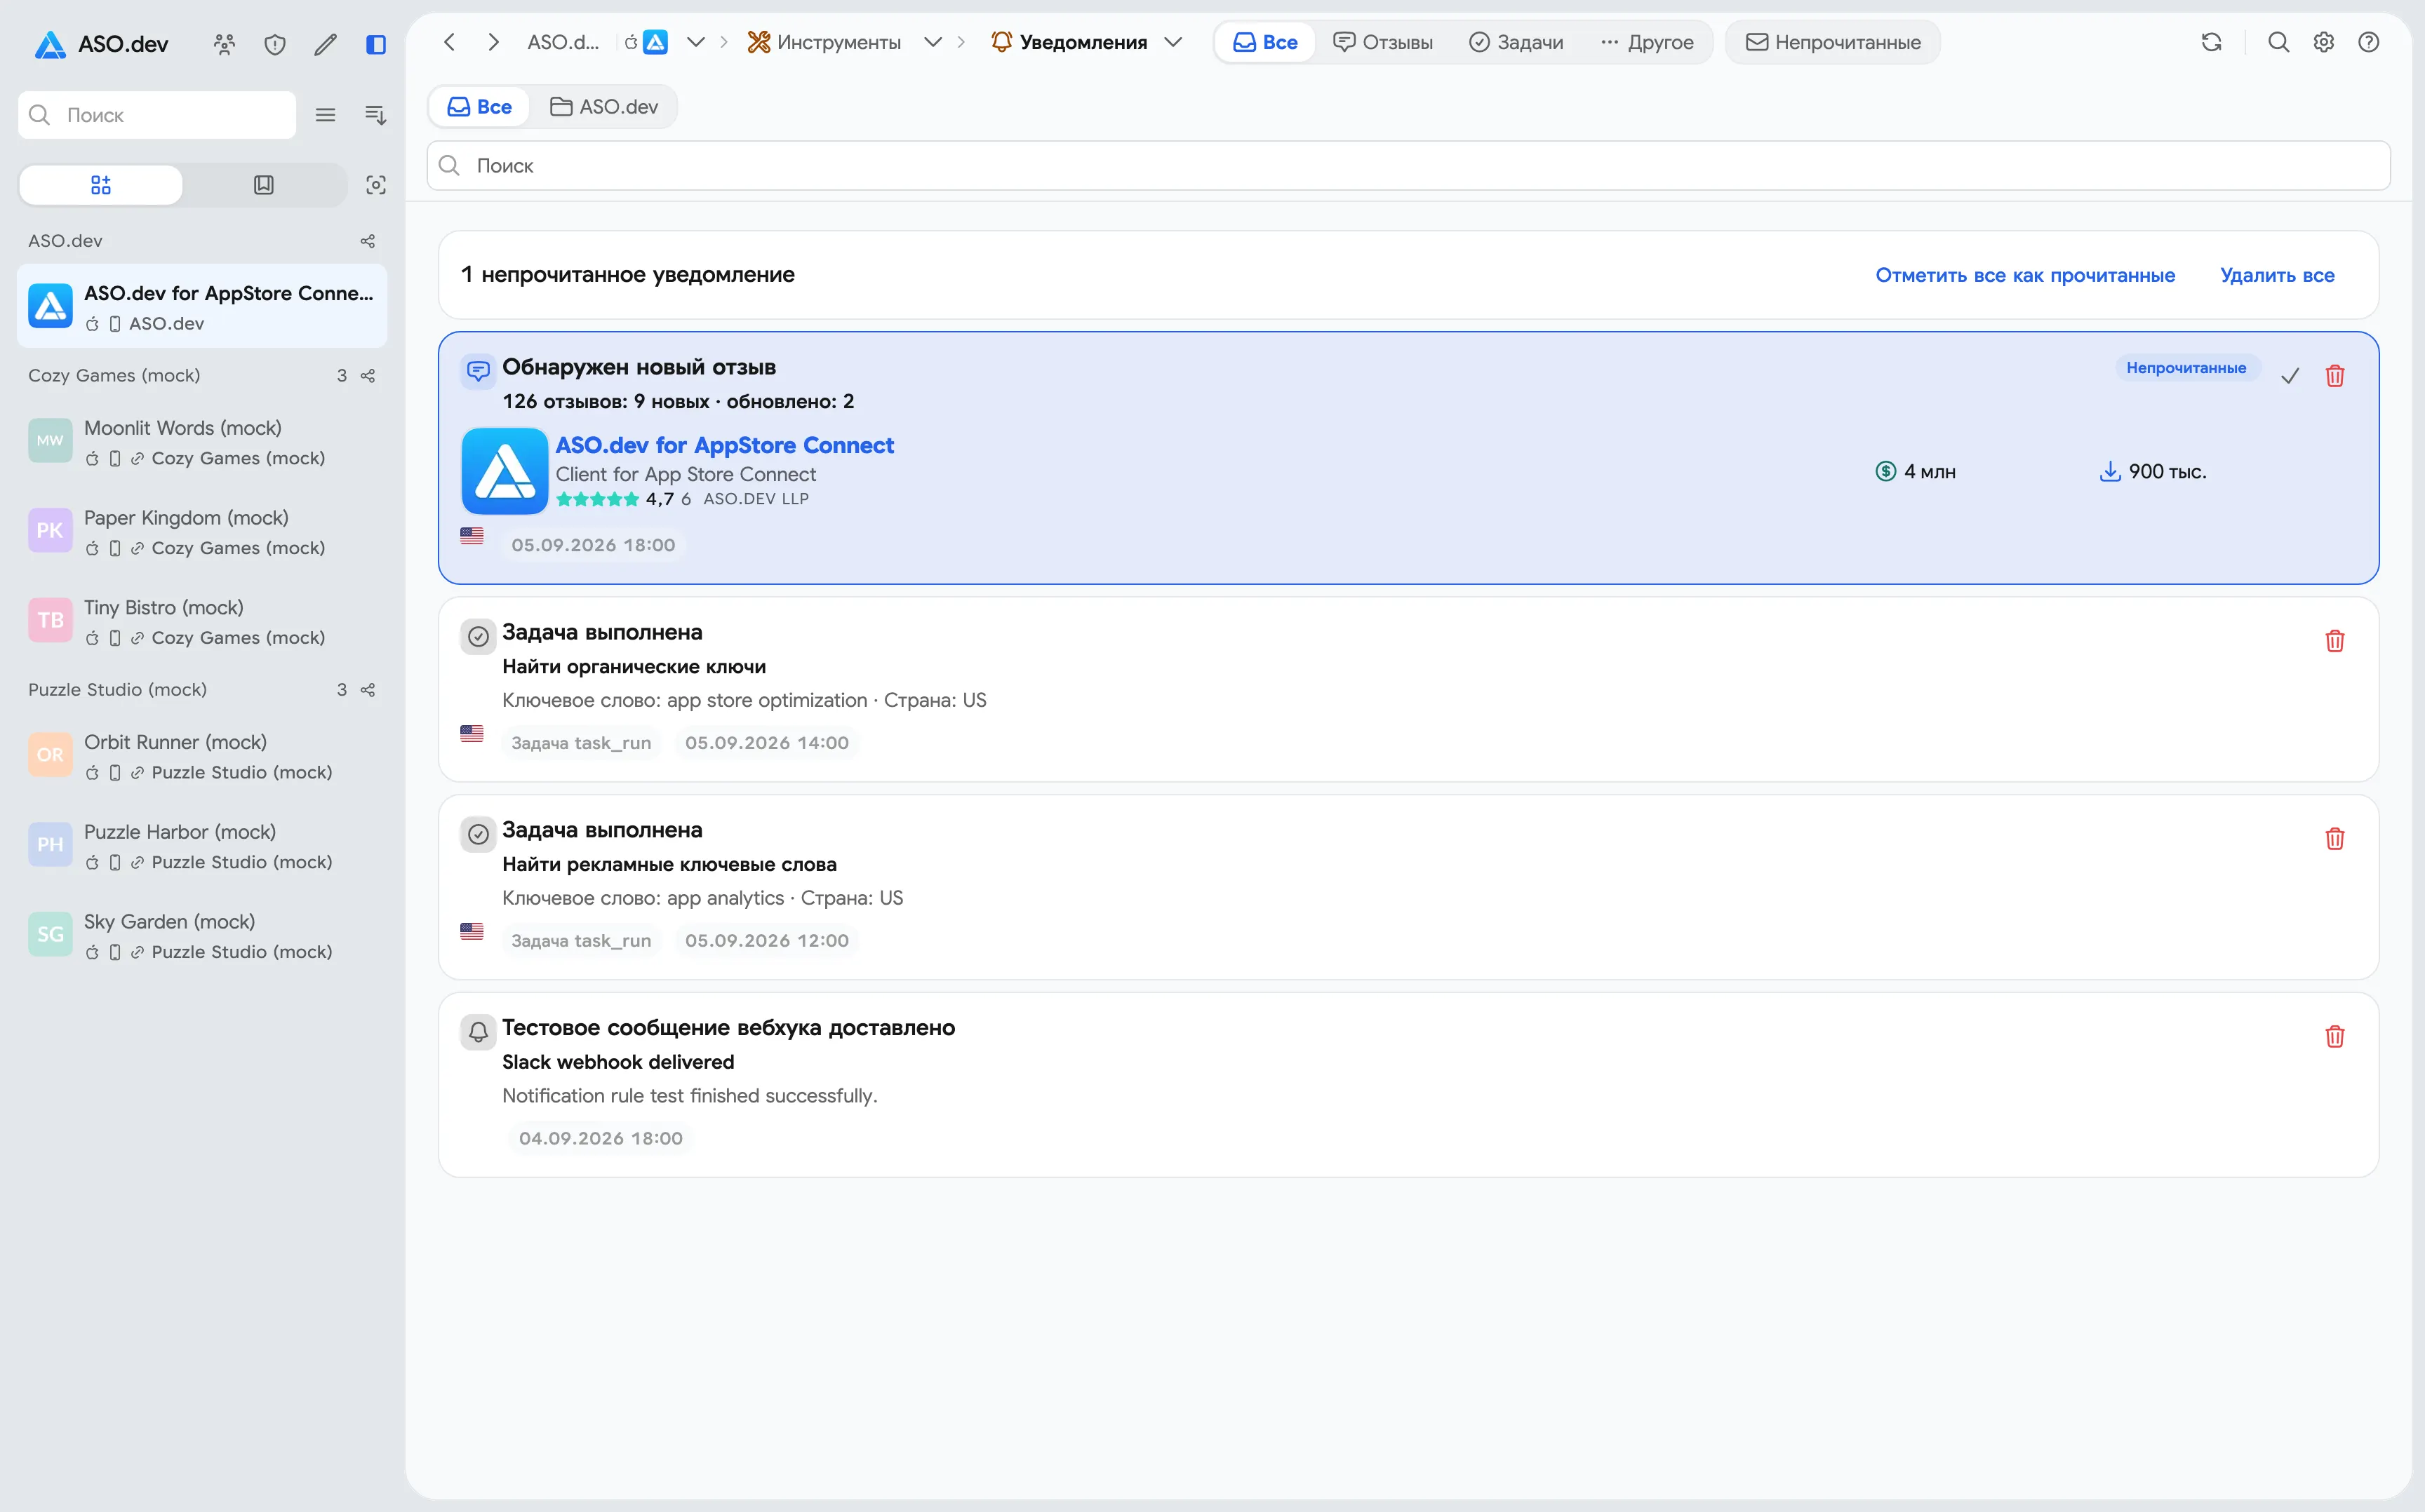Open ASO.dev for AppStore Connect link

click(x=724, y=445)
